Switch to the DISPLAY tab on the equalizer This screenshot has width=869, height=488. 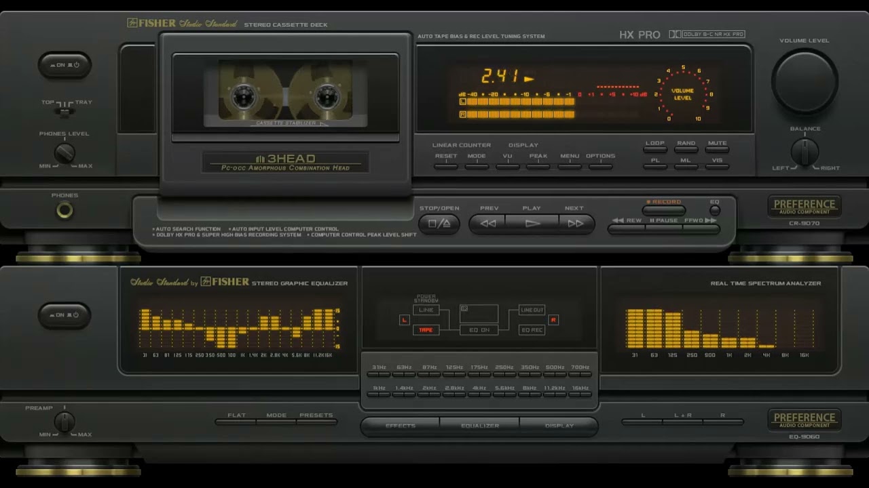(x=559, y=426)
